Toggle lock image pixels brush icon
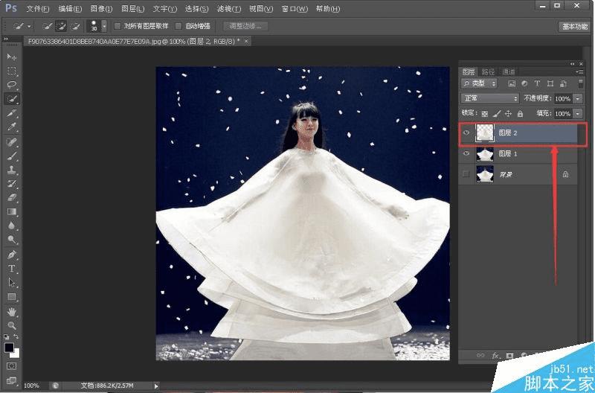The height and width of the screenshot is (393, 595). [497, 114]
